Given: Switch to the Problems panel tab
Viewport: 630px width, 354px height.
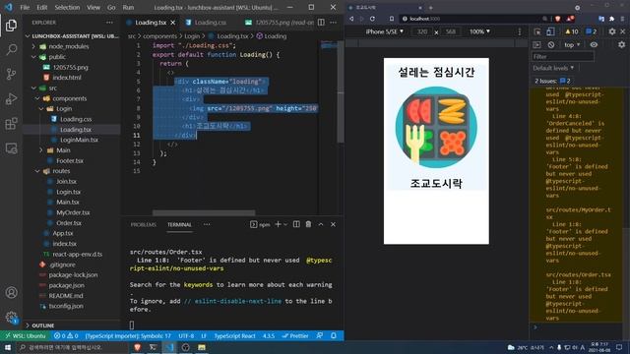Looking at the screenshot, I should (x=143, y=225).
